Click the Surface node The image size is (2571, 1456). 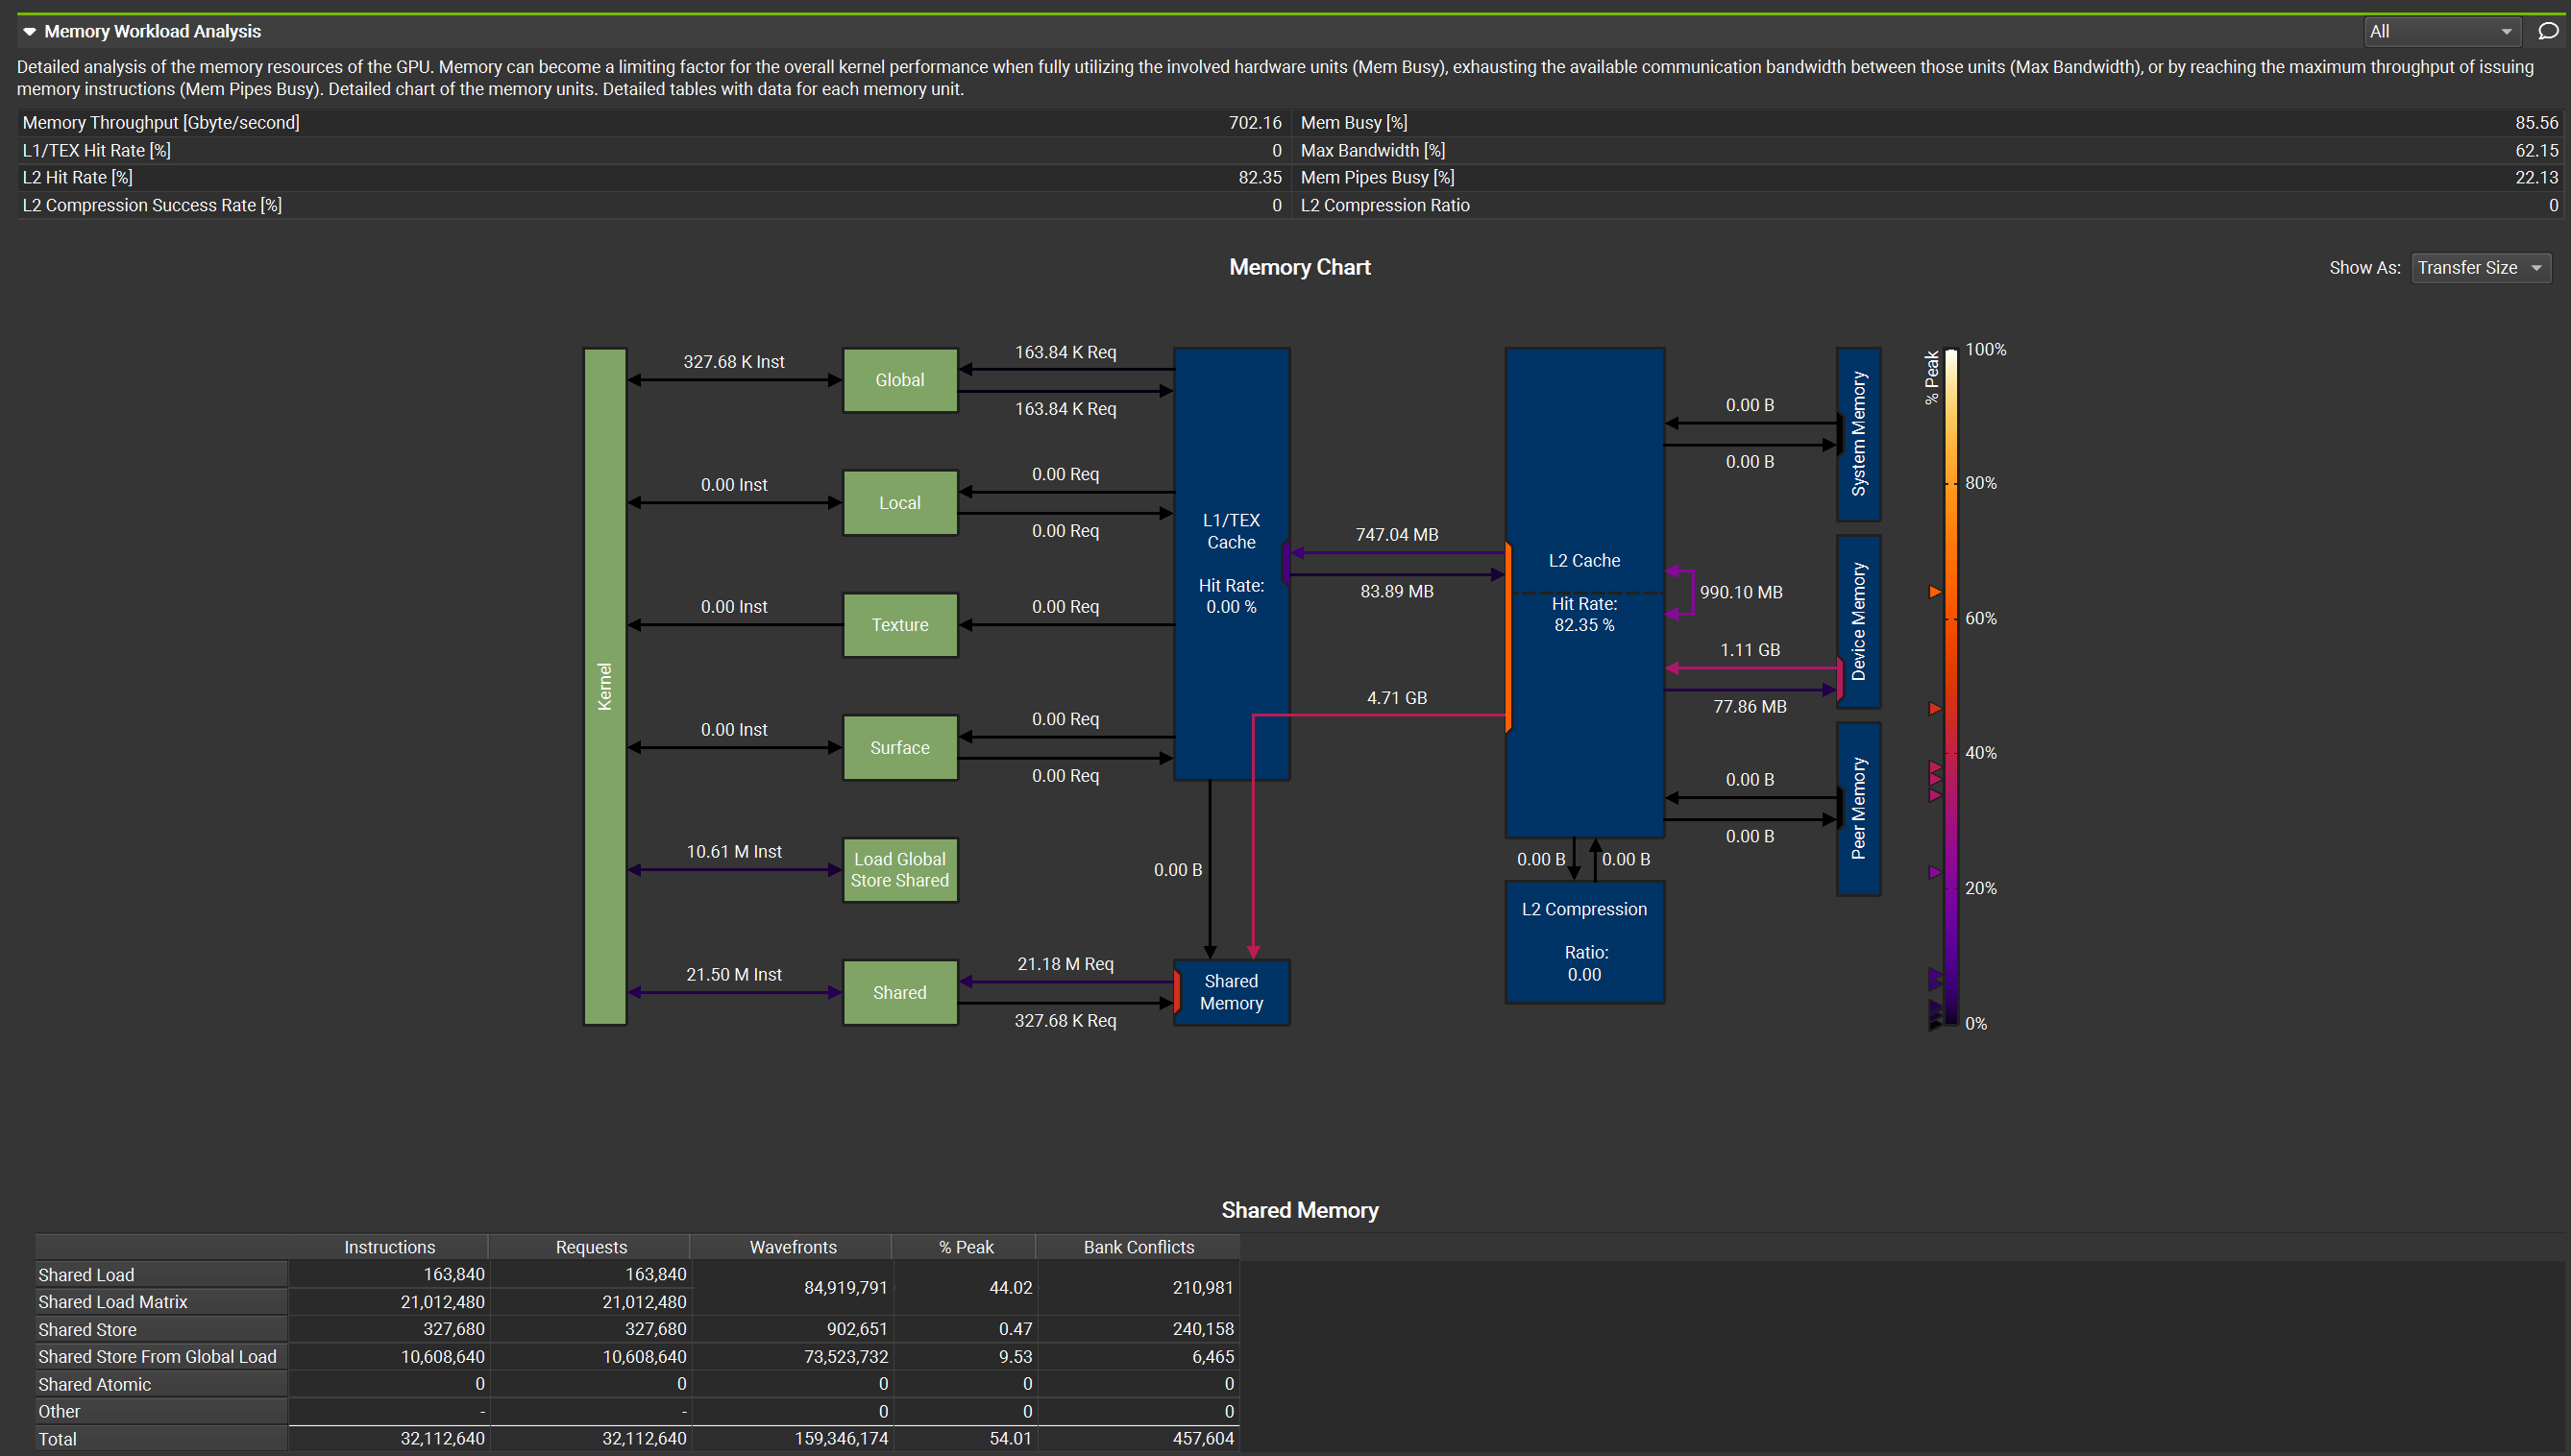[x=899, y=748]
